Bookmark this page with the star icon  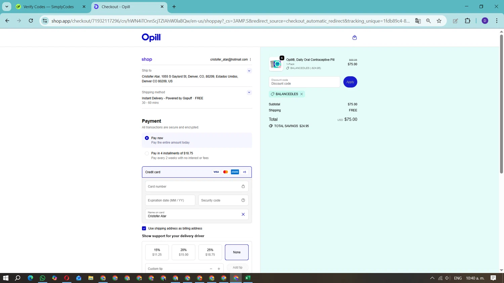[x=439, y=21]
